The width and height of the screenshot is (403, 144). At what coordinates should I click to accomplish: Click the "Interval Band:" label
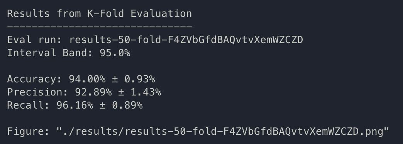tap(50, 53)
